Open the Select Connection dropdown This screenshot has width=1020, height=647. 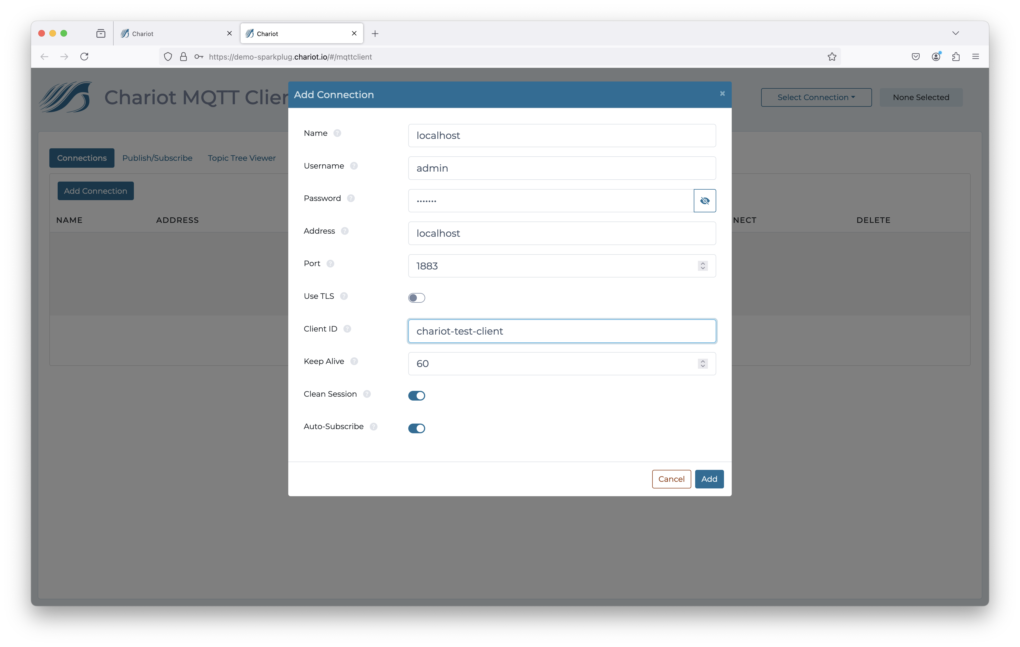(816, 97)
